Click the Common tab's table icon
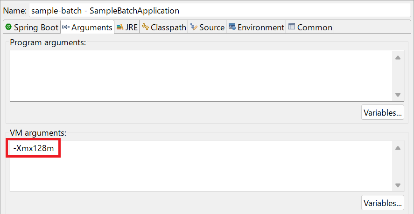The height and width of the screenshot is (214, 414). click(292, 27)
